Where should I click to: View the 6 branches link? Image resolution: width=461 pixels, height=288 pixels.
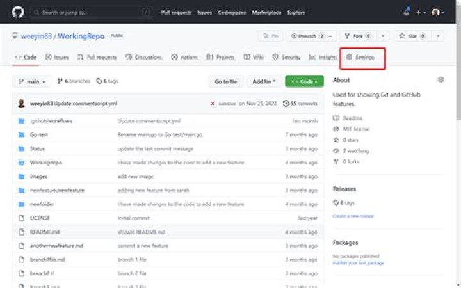74,81
